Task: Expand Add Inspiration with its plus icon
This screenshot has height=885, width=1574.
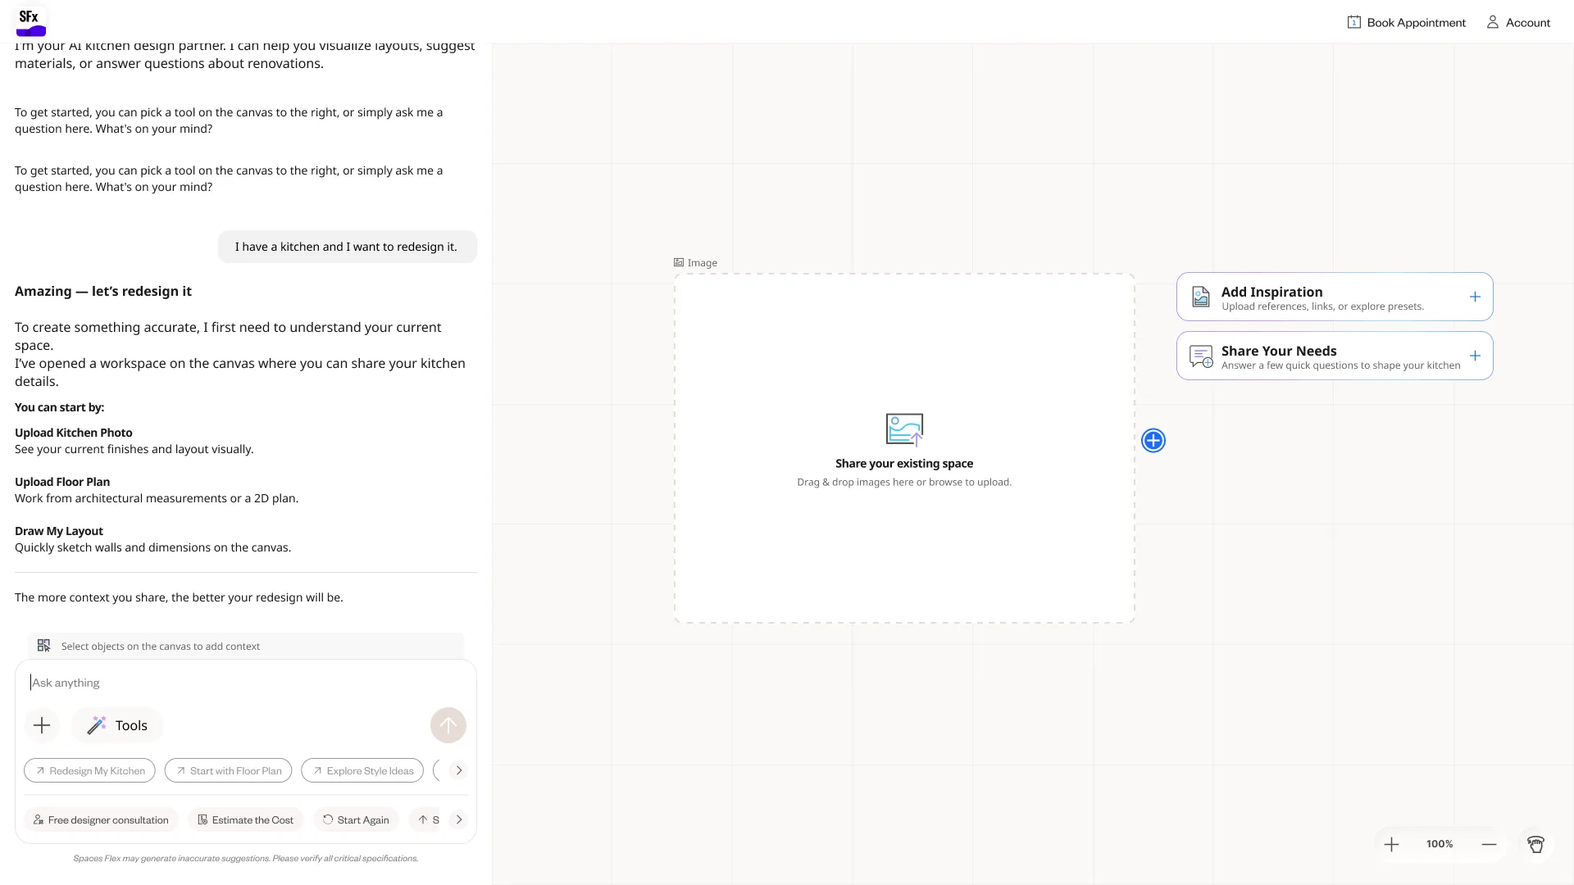Action: (x=1475, y=297)
